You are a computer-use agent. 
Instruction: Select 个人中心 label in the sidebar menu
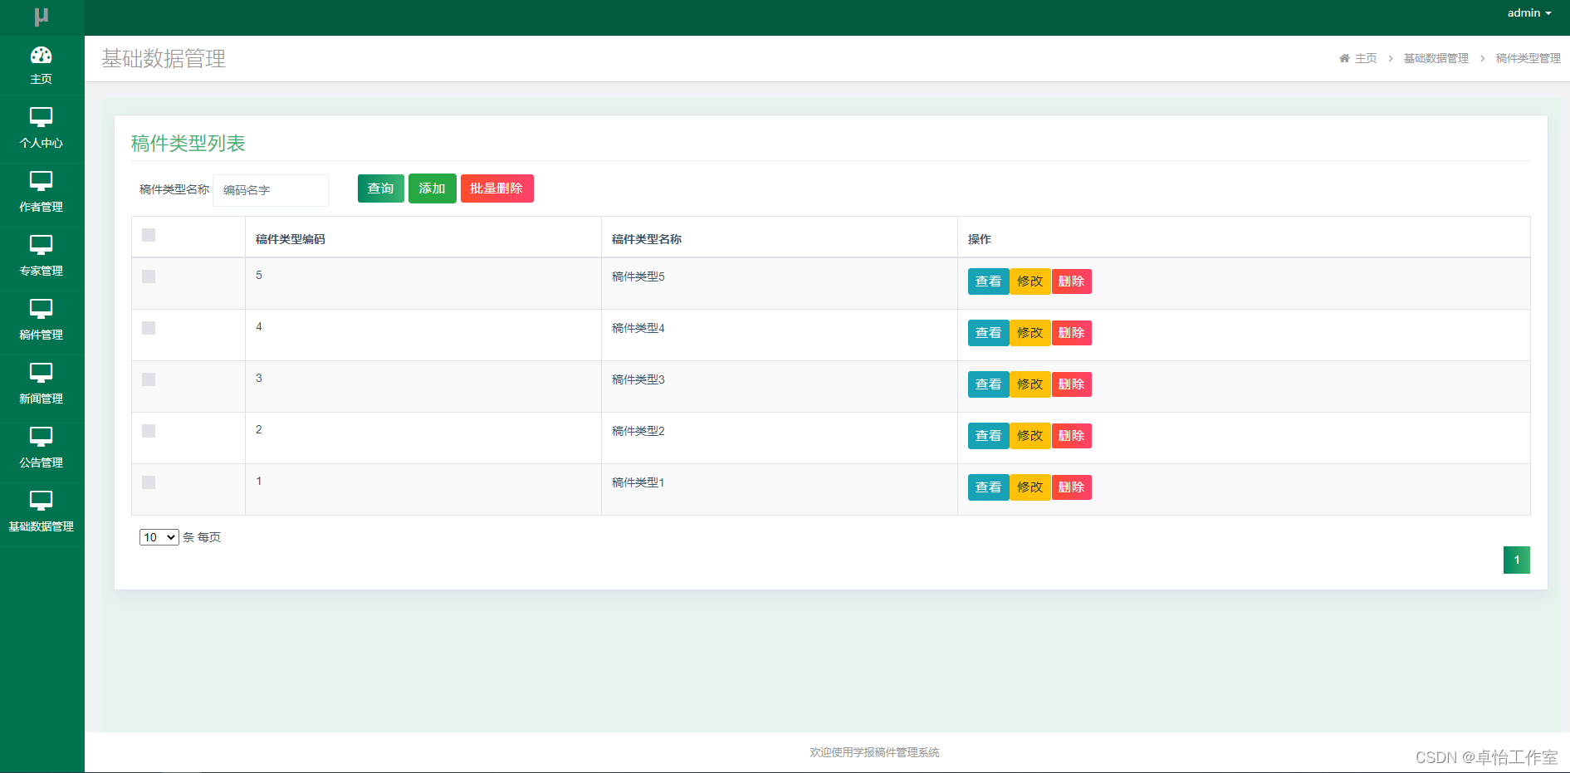[41, 143]
